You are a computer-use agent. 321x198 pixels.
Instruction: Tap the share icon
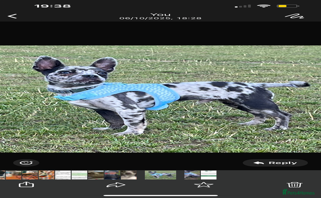(27, 184)
